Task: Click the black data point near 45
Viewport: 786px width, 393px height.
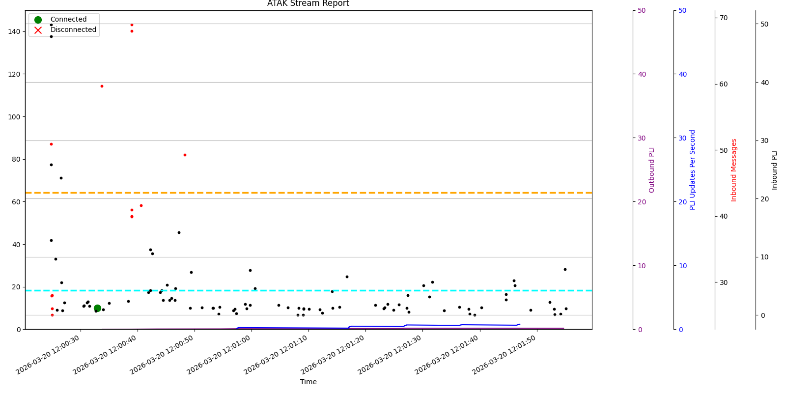Action: click(x=179, y=232)
